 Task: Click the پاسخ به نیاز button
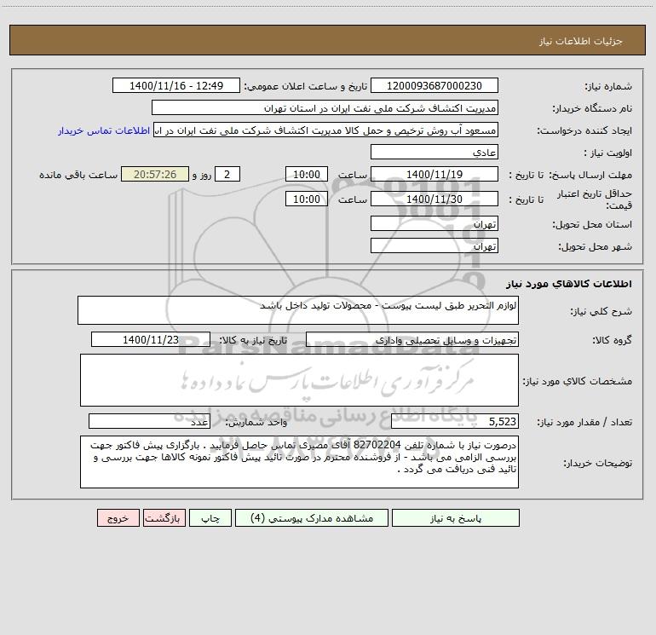pyautogui.click(x=456, y=517)
